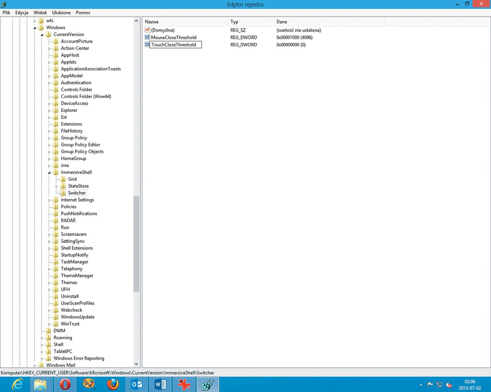Expand the Themes key
Screen dimensions: 491x392
49,283
